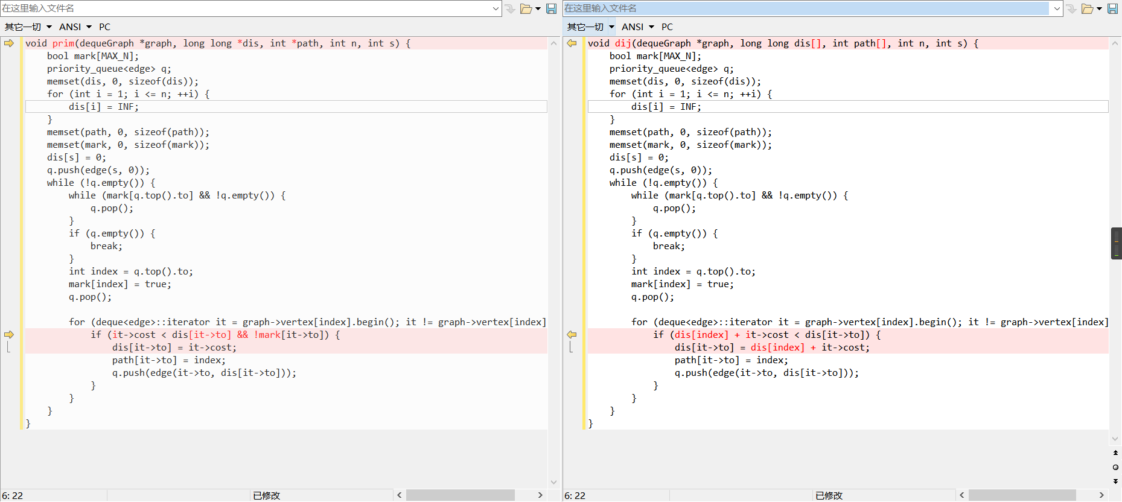Copy left if-condition difference to right

9,334
